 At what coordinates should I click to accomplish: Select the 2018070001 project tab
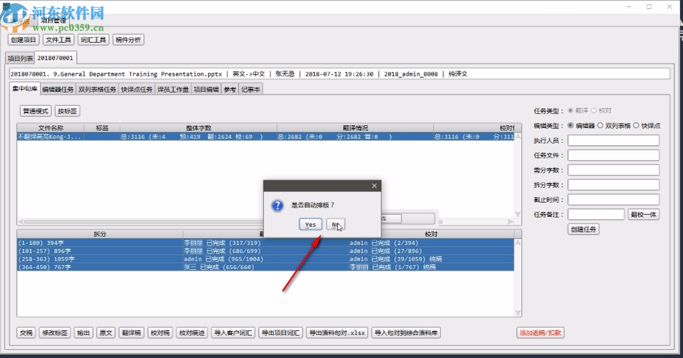coord(55,57)
